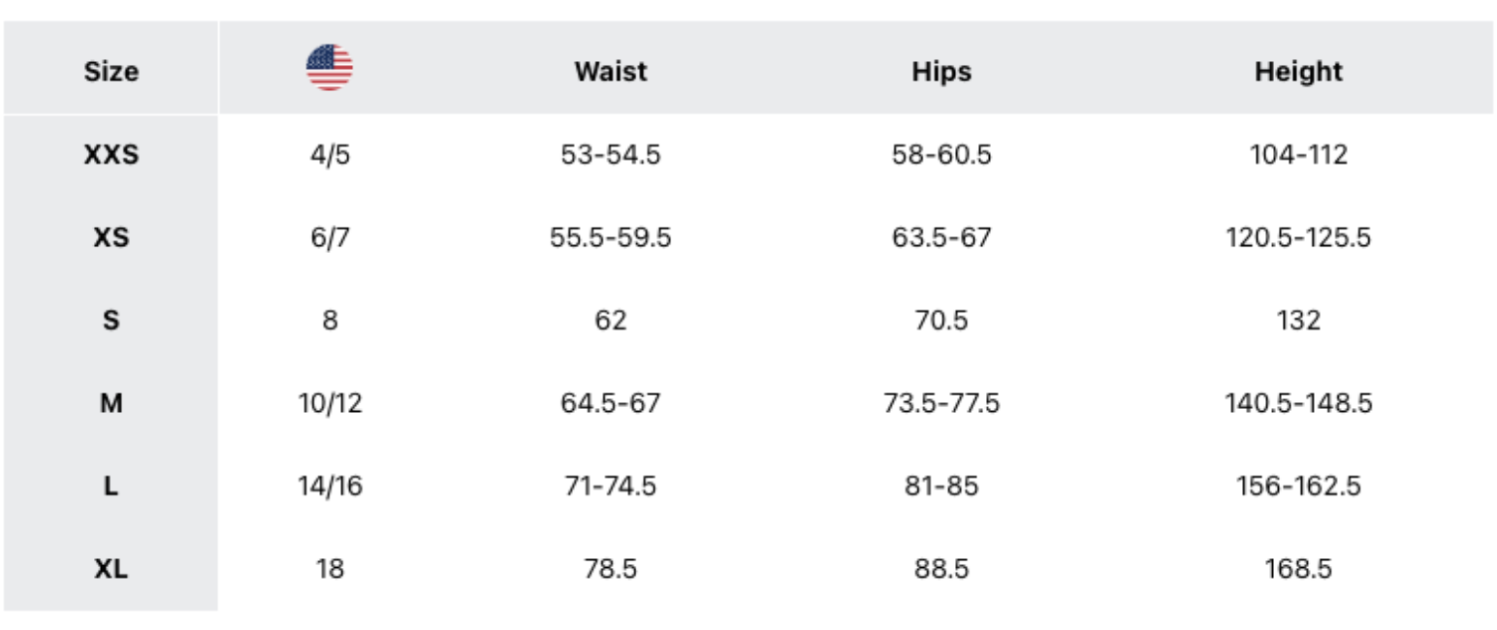Click US size 10/12 cell
Image resolution: width=1497 pixels, height=630 pixels.
coord(330,402)
